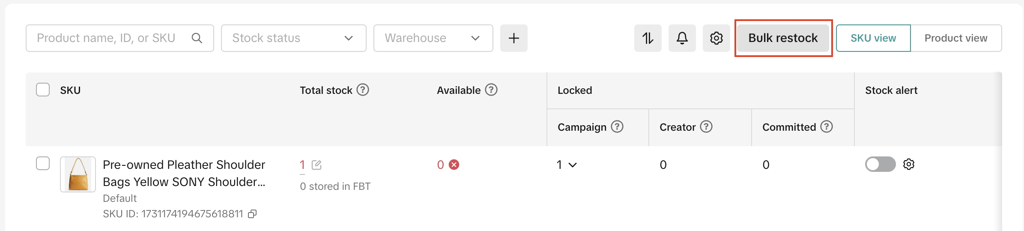
Task: Click the Bulk restock button
Action: pyautogui.click(x=783, y=38)
